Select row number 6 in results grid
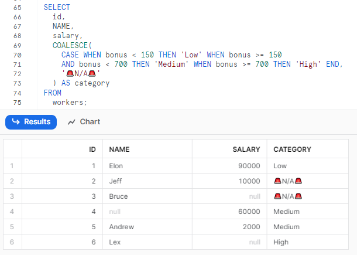This screenshot has width=357, height=255. click(12, 242)
